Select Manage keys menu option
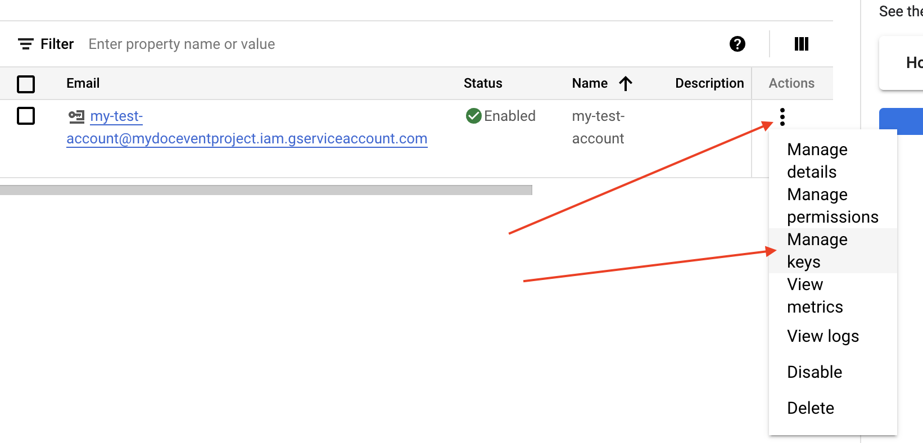 pos(817,251)
